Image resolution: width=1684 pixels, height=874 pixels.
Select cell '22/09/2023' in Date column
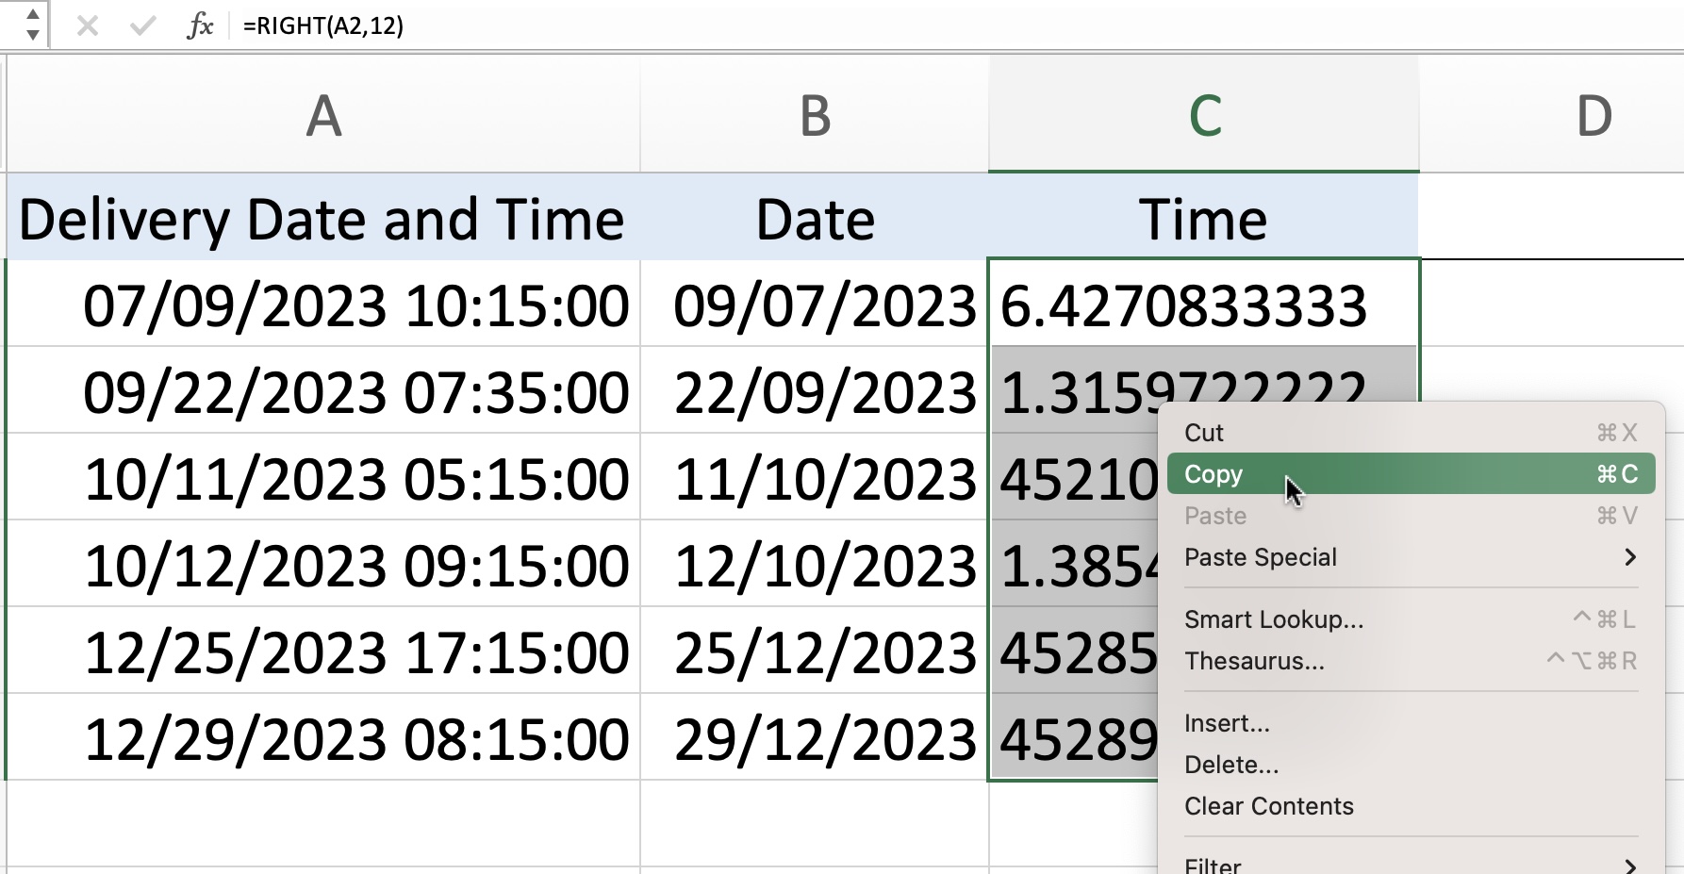[815, 391]
